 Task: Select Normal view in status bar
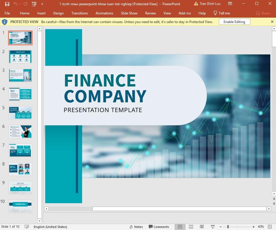click(x=180, y=227)
